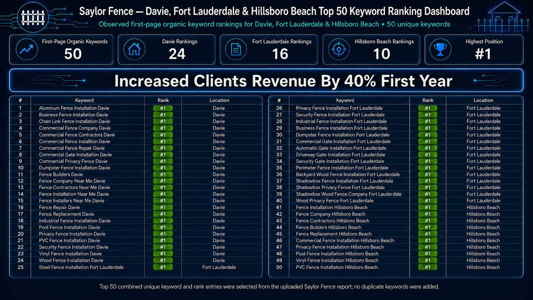Select 'Driveway Gate Installation Fort Lauderdale' keyword
The image size is (533, 300).
click(x=340, y=155)
